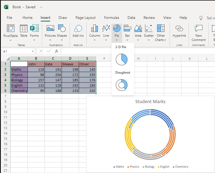Choose the Doughnut chart option
This screenshot has width=215, height=173.
pos(121,85)
